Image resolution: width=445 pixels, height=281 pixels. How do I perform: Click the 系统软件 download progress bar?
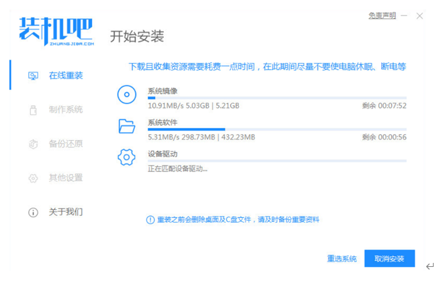coord(277,129)
